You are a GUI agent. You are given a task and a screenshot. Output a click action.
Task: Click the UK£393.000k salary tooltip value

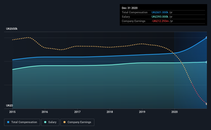(x=160, y=17)
